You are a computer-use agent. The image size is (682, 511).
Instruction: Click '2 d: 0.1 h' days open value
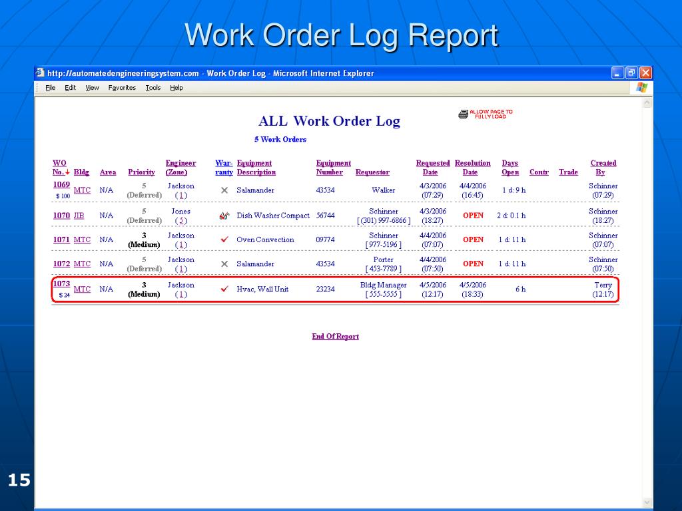tap(511, 216)
